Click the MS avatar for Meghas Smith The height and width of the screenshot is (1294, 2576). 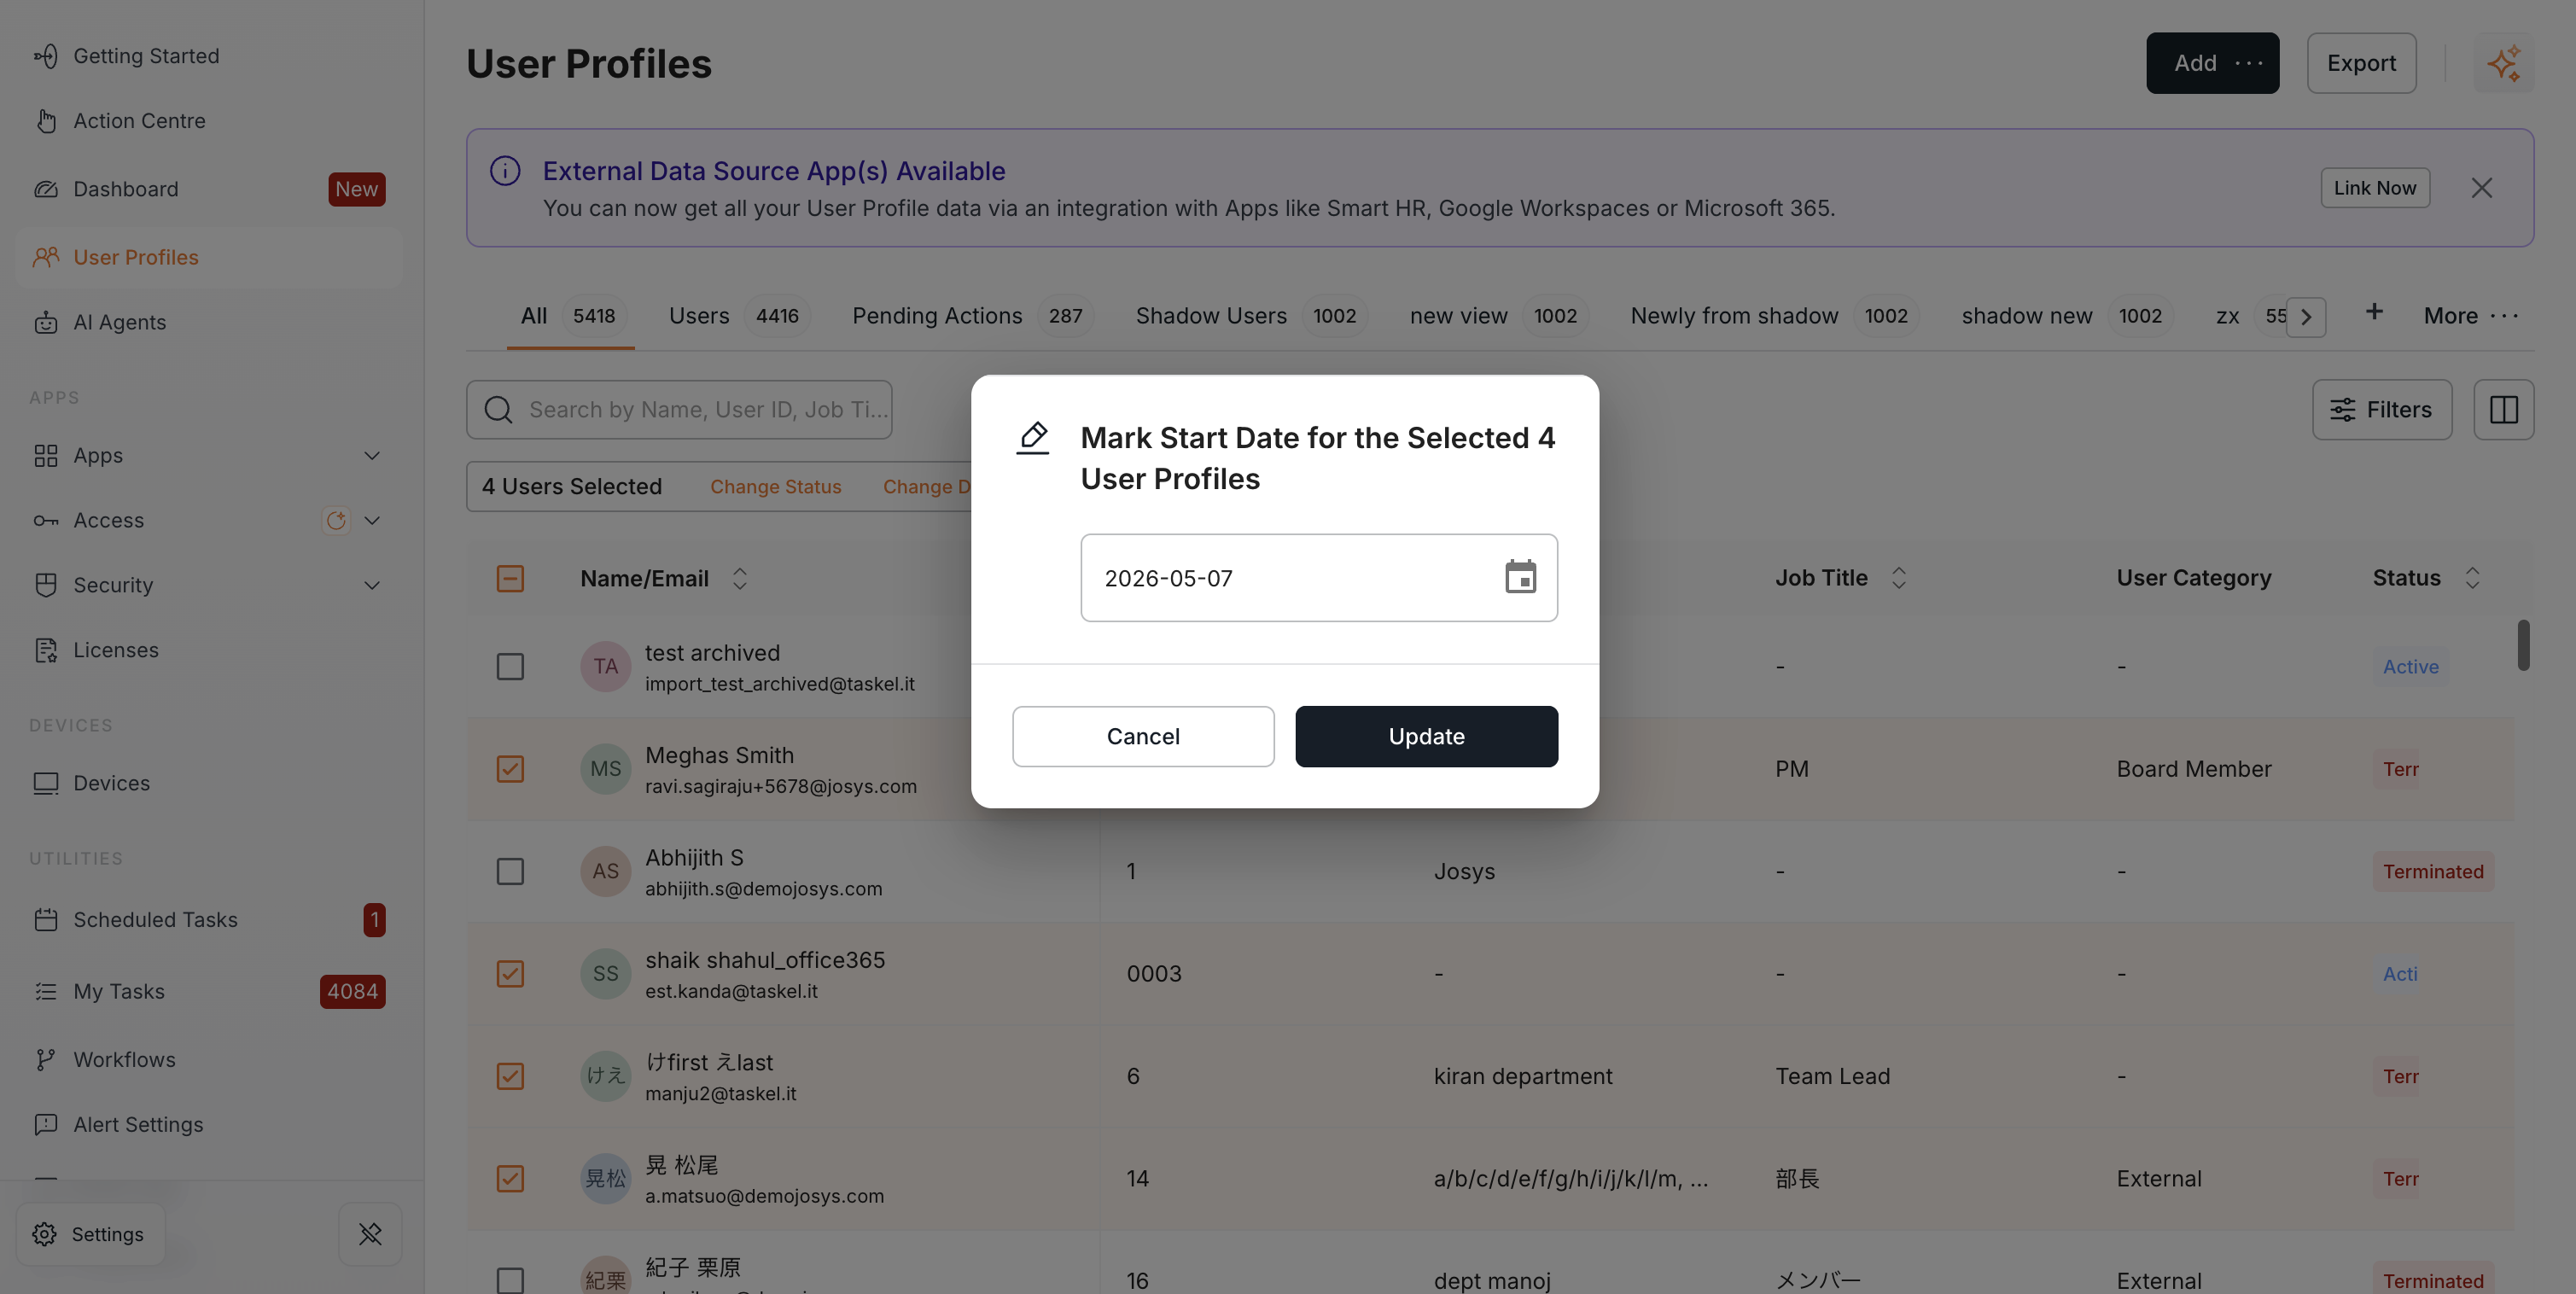(605, 768)
